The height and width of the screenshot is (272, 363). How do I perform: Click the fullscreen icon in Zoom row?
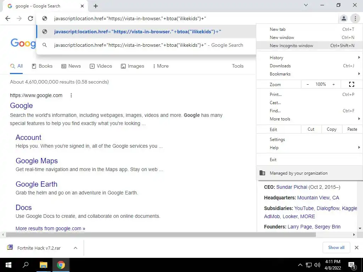(351, 84)
